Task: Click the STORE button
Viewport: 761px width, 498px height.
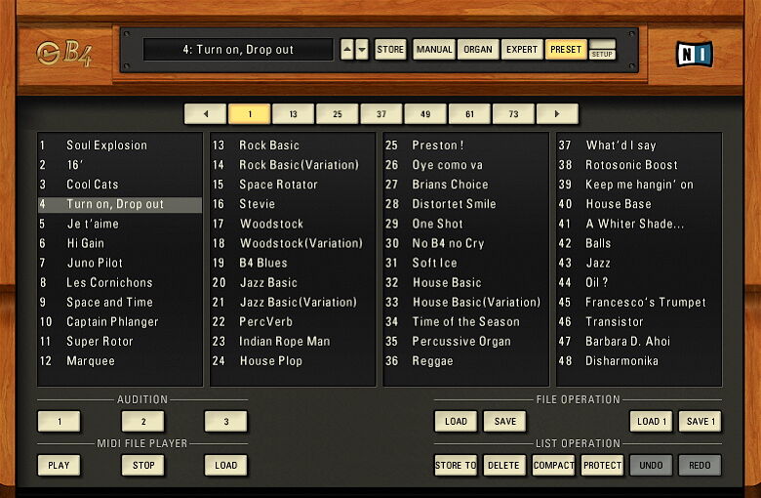Action: click(390, 50)
